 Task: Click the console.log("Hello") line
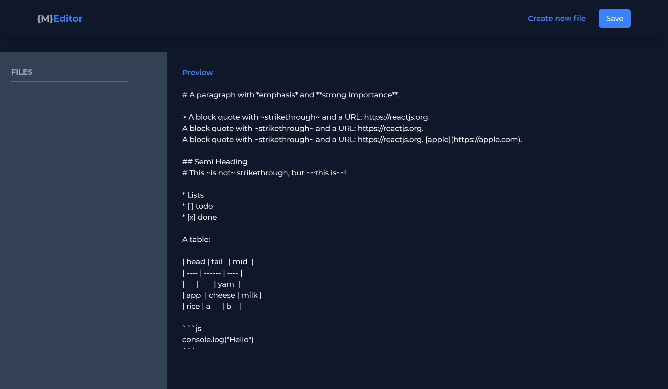point(218,339)
